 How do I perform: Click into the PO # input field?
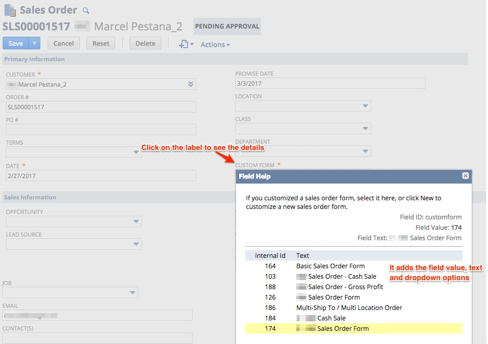[101, 130]
